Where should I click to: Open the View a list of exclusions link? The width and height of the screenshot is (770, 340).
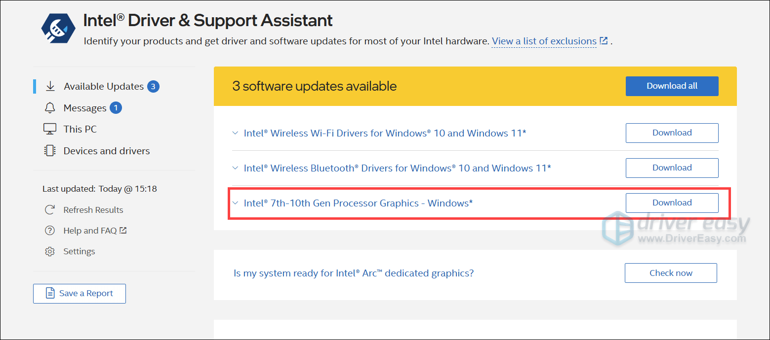click(x=544, y=41)
